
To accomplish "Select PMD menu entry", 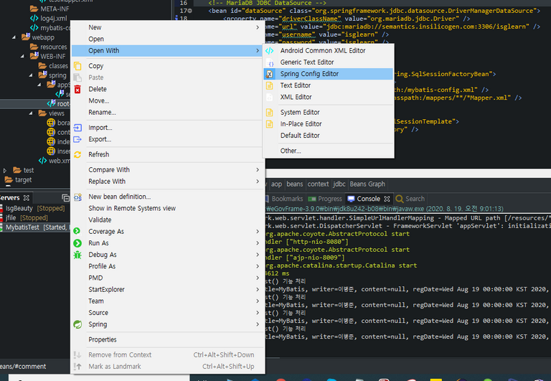I will coord(168,278).
